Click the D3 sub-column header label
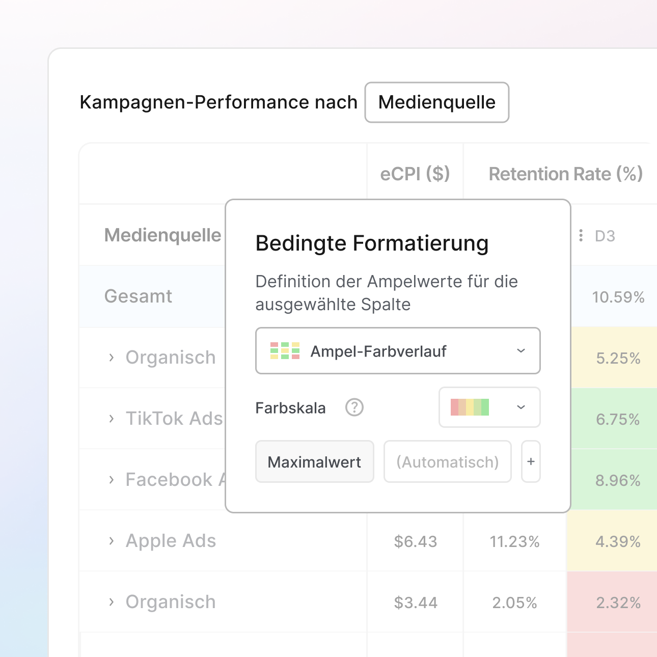 coord(605,236)
